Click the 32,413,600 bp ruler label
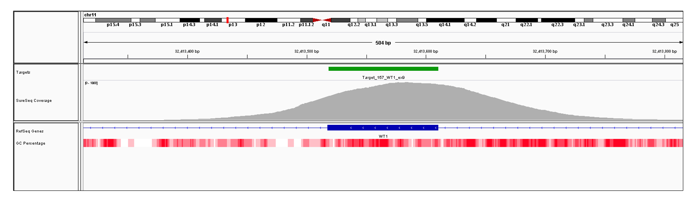Screen dimensions: 696x204 [x=426, y=51]
